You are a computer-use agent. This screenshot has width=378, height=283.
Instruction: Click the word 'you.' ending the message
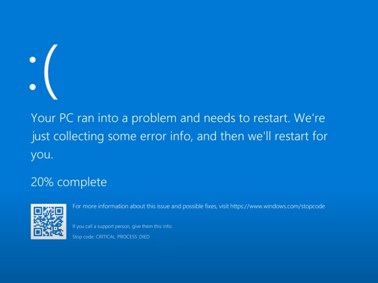point(42,155)
